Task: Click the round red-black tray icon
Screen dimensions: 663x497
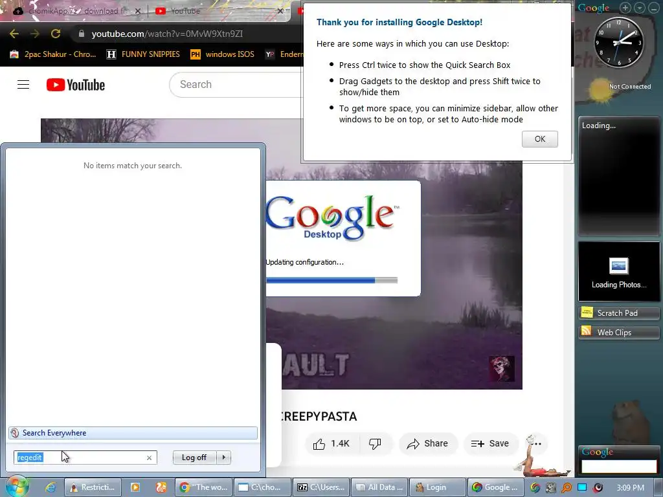Action: point(598,487)
